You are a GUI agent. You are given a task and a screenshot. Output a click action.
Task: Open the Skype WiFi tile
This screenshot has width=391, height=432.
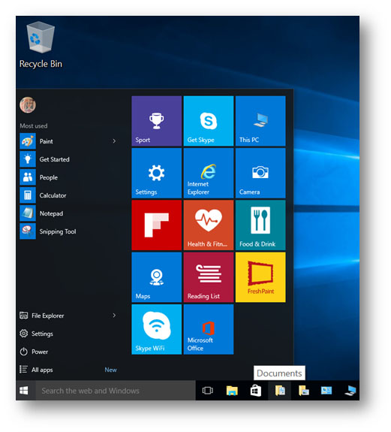point(157,329)
